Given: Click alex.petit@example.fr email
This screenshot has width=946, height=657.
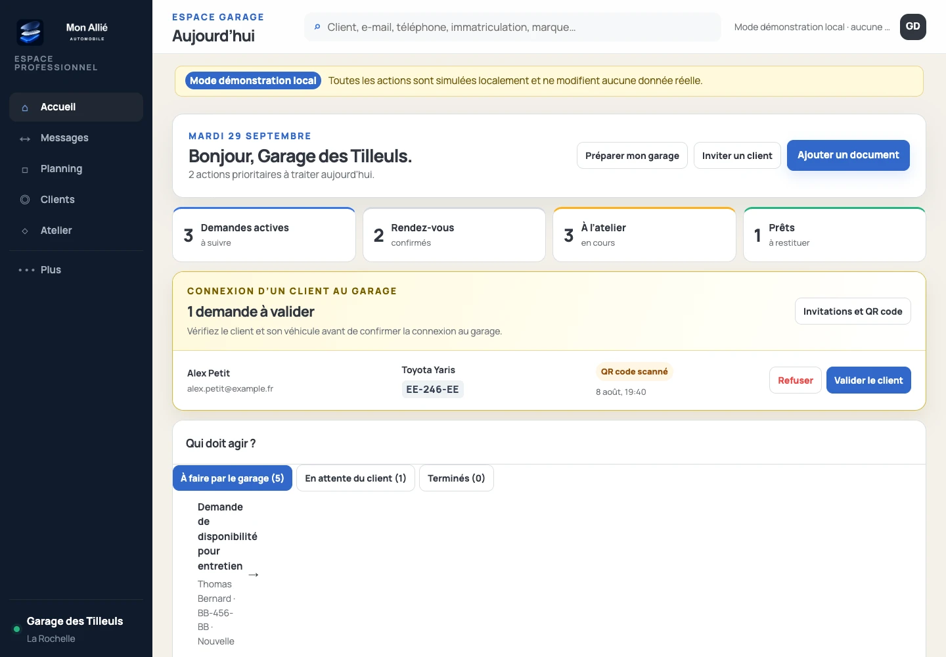Looking at the screenshot, I should [x=230, y=389].
